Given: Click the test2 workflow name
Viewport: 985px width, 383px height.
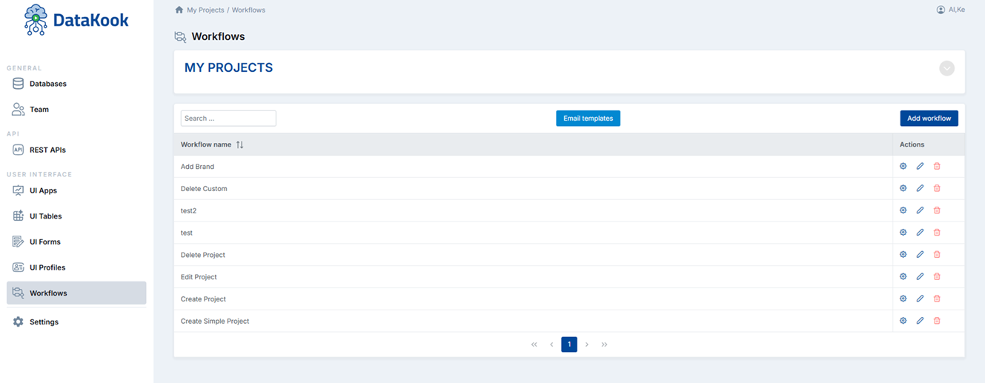Looking at the screenshot, I should pyautogui.click(x=188, y=211).
